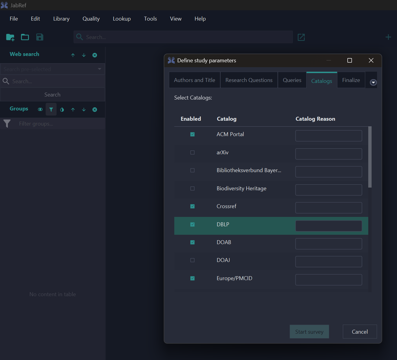Open the Tools menu
The image size is (397, 360).
pyautogui.click(x=150, y=19)
